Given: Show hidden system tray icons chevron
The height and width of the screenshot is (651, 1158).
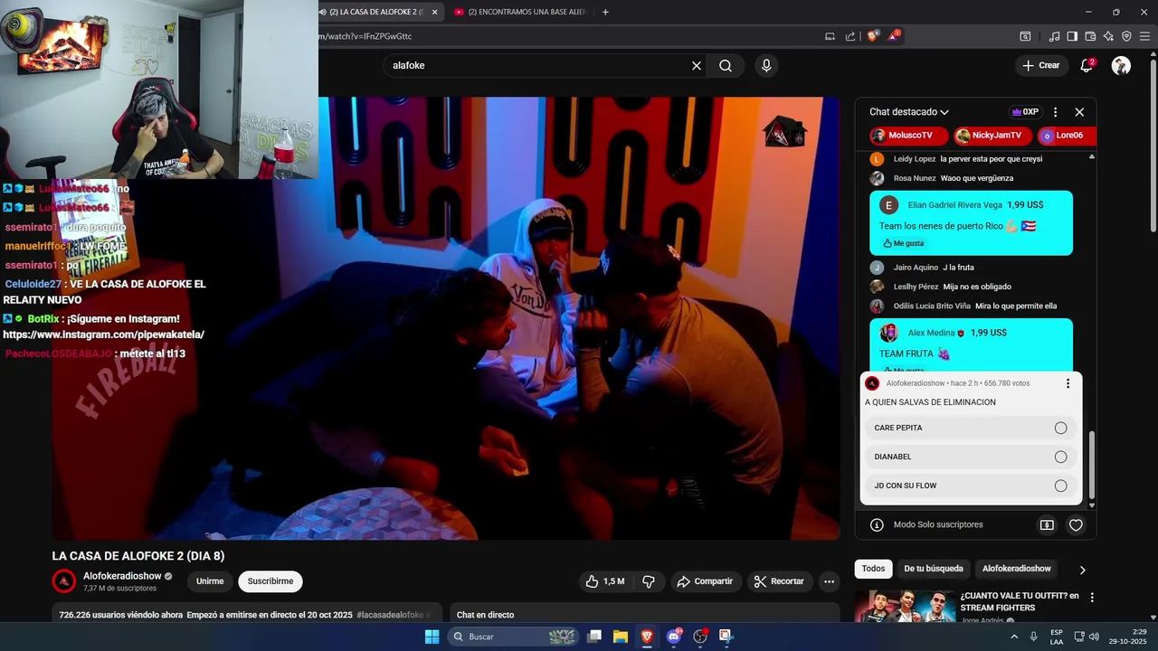Looking at the screenshot, I should click(x=1014, y=637).
